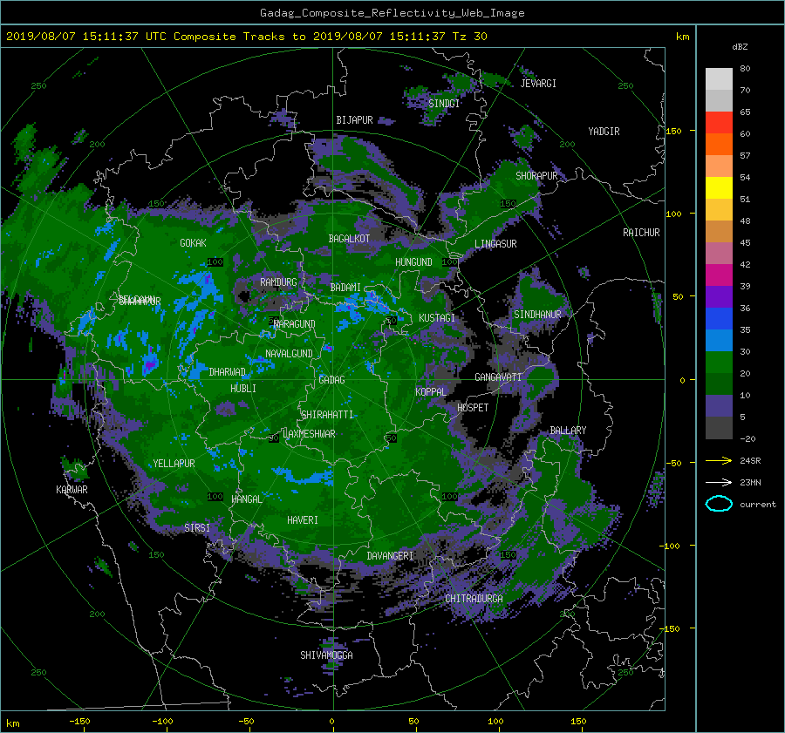
Task: Select the yellow 54–51 dBZ legend swatch
Action: (x=719, y=188)
